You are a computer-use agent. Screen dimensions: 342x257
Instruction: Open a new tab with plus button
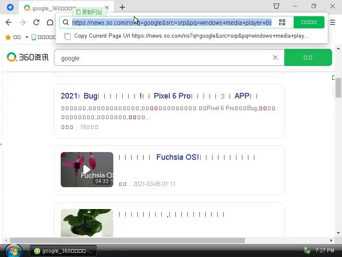coord(122,7)
